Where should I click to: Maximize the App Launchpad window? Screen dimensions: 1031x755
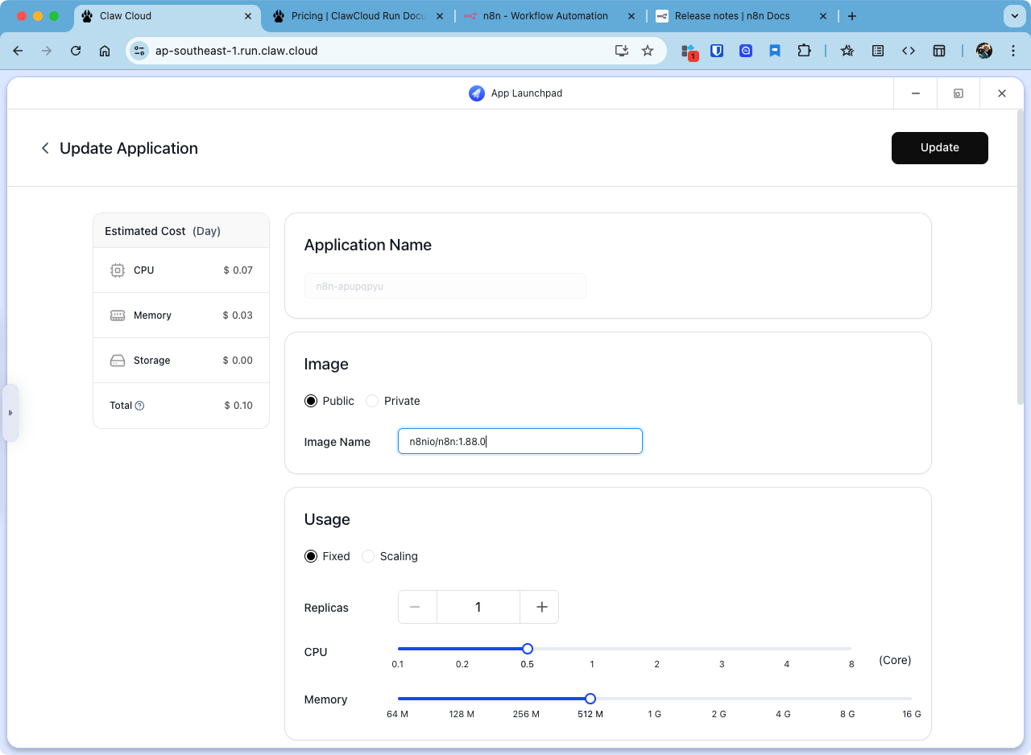pos(959,93)
